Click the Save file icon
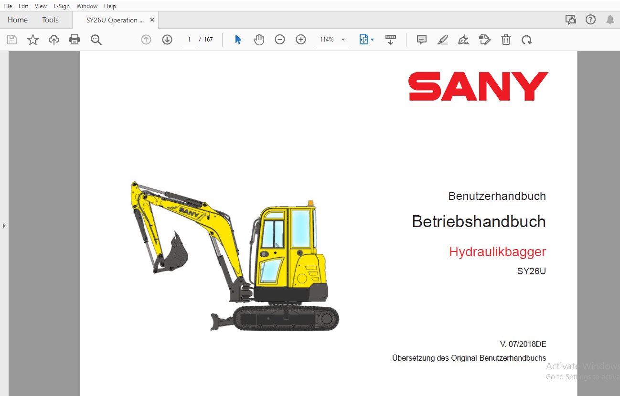This screenshot has height=396, width=620. [x=12, y=40]
